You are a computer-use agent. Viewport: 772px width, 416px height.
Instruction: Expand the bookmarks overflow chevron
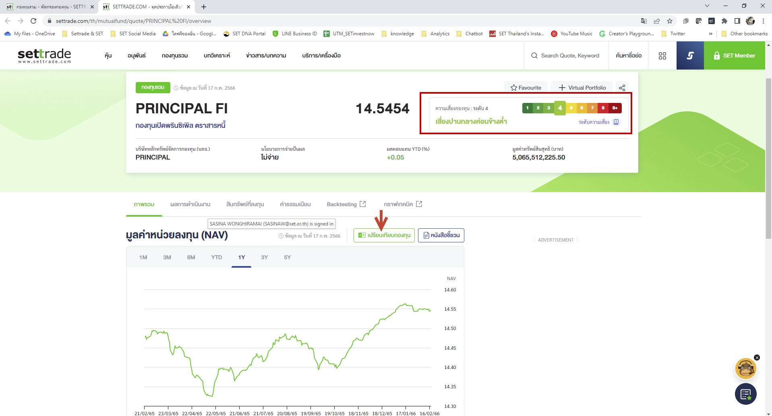pyautogui.click(x=710, y=34)
